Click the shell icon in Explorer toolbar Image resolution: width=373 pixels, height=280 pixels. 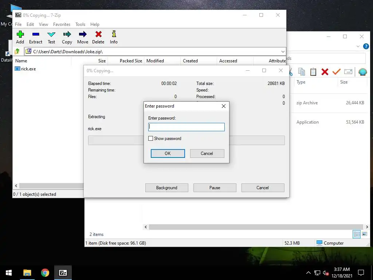362,72
